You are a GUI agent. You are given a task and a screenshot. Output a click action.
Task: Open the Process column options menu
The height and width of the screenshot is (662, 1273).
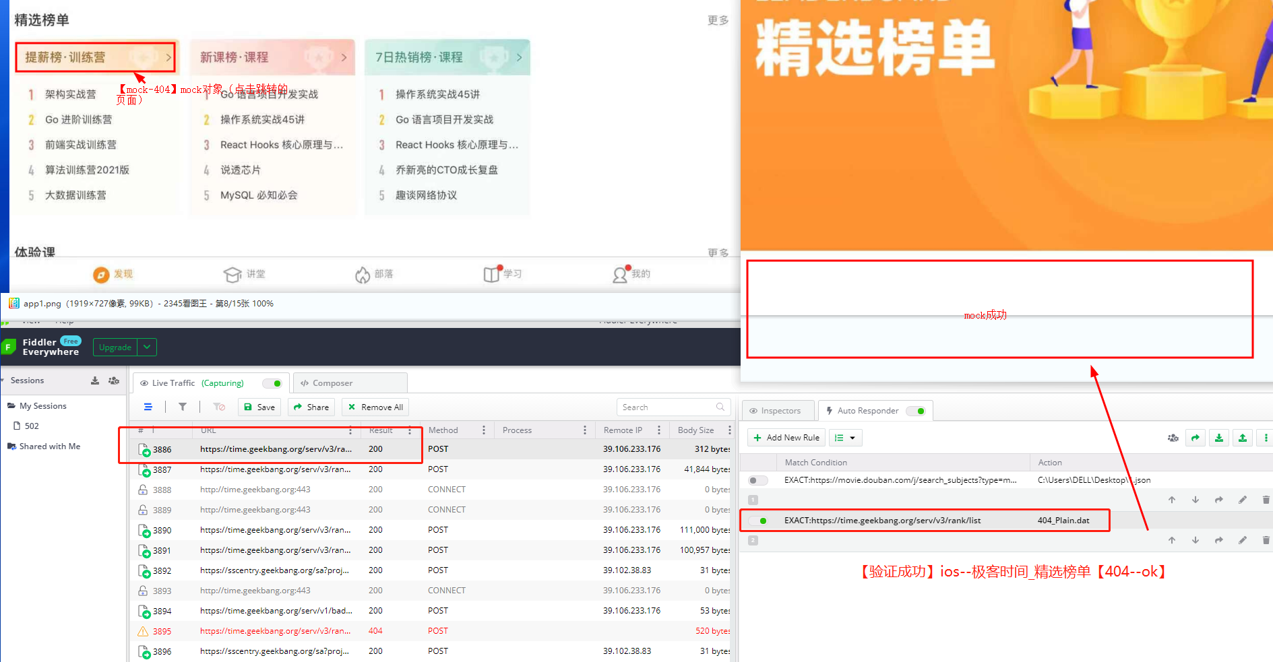[585, 430]
